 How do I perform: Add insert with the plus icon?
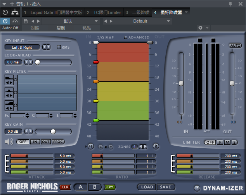(x=12, y=4)
